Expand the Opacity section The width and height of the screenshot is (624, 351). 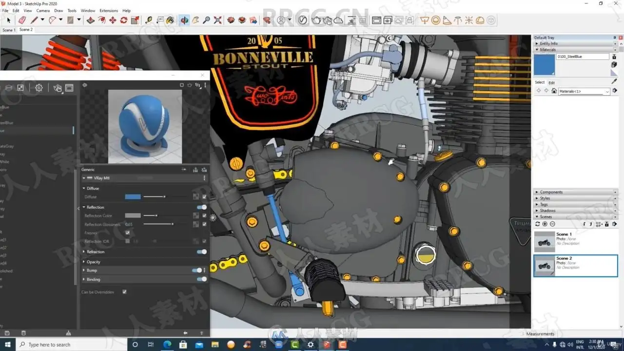tap(93, 262)
